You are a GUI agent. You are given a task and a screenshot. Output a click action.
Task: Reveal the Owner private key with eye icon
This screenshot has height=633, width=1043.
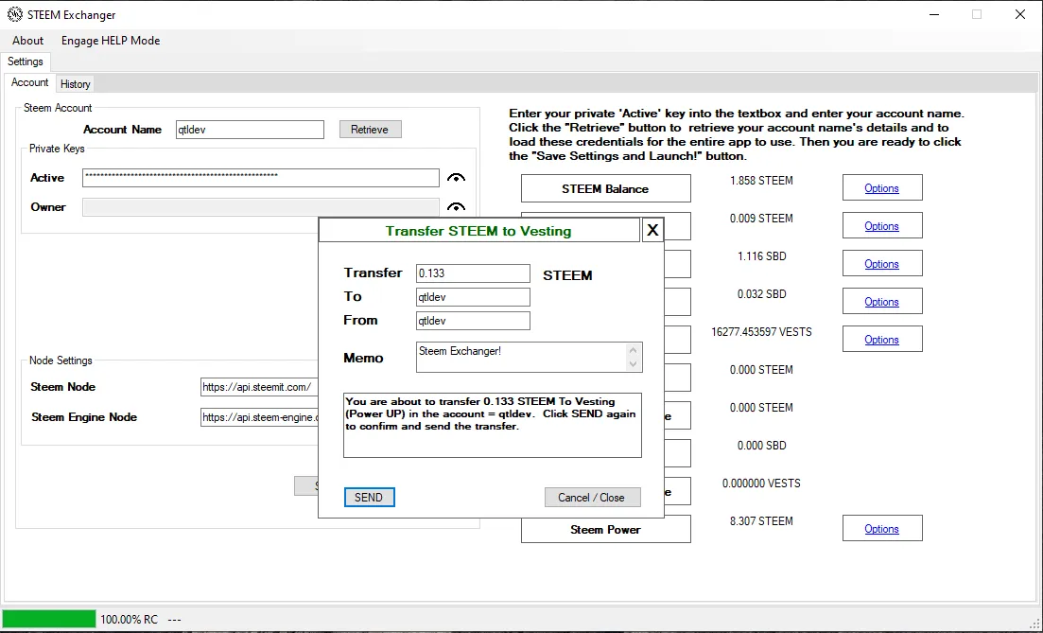(x=456, y=207)
